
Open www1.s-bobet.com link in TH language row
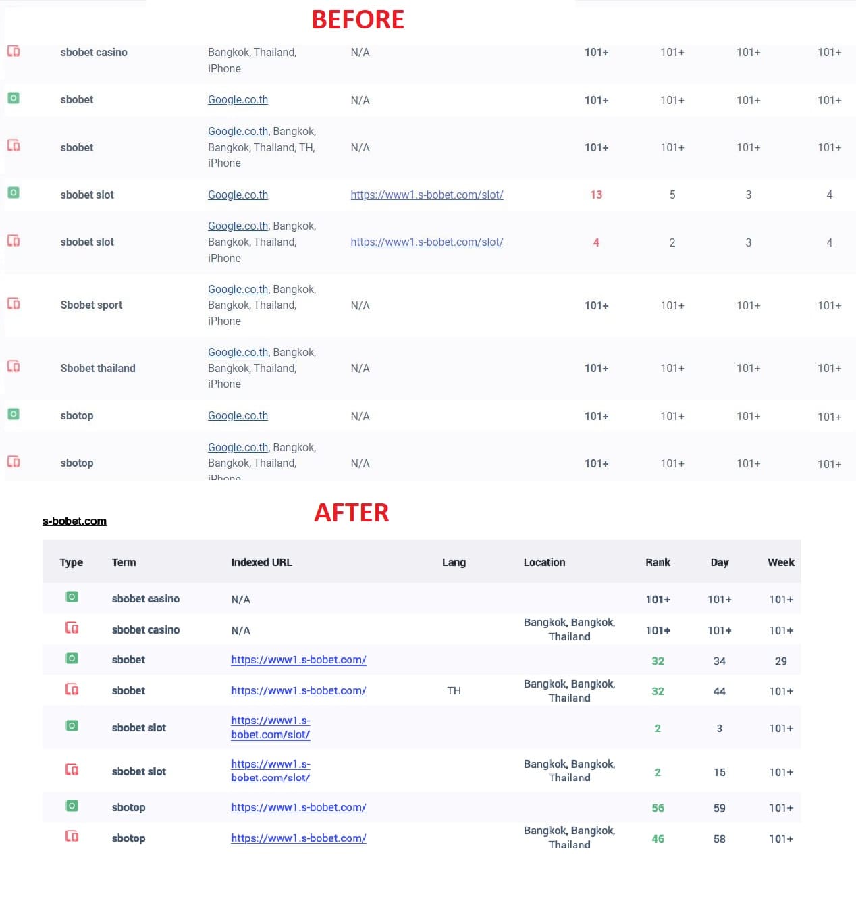click(298, 691)
